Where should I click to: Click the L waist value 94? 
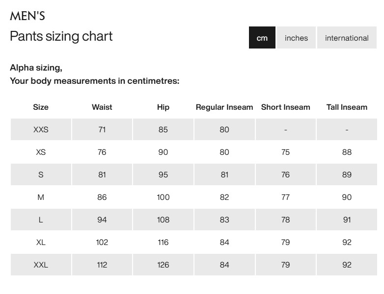pos(102,220)
